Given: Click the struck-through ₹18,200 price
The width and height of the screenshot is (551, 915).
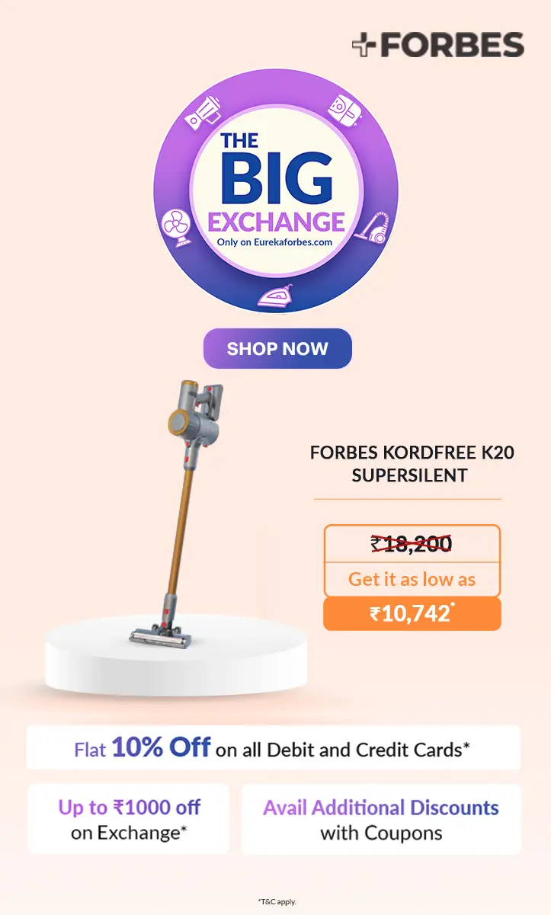Looking at the screenshot, I should (x=412, y=543).
